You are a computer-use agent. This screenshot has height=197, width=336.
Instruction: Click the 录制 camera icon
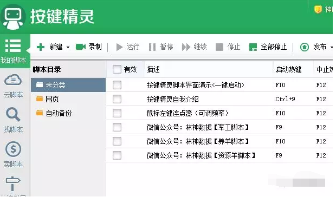click(x=81, y=47)
